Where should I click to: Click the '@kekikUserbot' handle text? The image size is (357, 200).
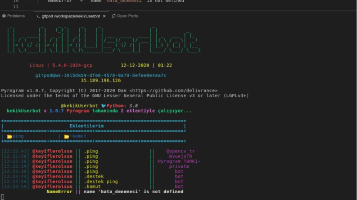pyautogui.click(x=79, y=106)
